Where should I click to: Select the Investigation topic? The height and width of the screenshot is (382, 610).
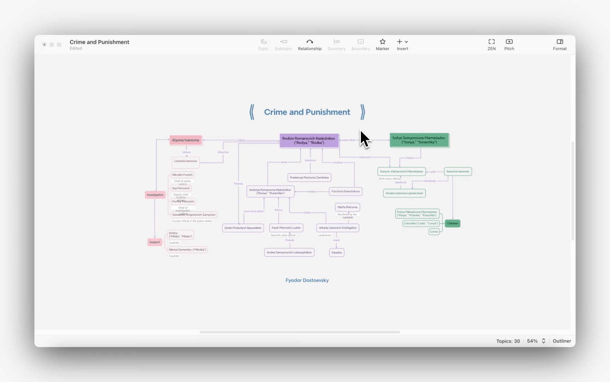click(155, 195)
